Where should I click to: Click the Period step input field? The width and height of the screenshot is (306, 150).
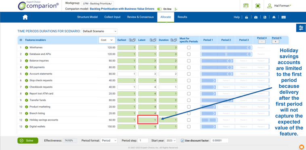(143, 140)
